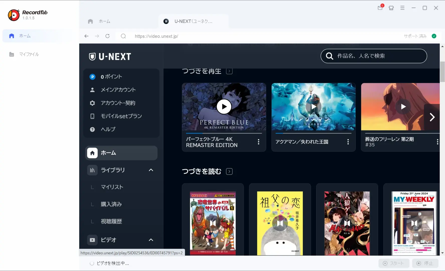Image resolution: width=445 pixels, height=271 pixels.
Task: Open the notification mail icon in title bar
Action: 380,8
